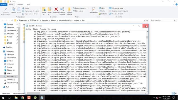Expand Fácil acceso dropdown
This screenshot has width=178, height=100.
tap(84, 11)
